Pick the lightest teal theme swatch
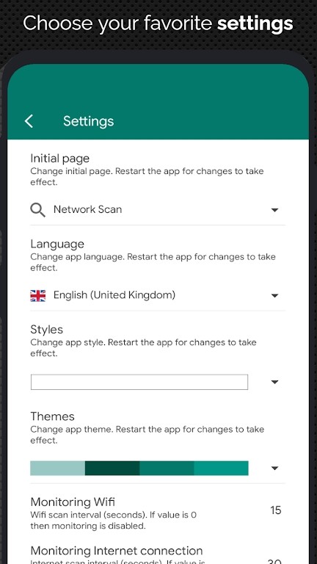The image size is (317, 564). click(x=57, y=469)
